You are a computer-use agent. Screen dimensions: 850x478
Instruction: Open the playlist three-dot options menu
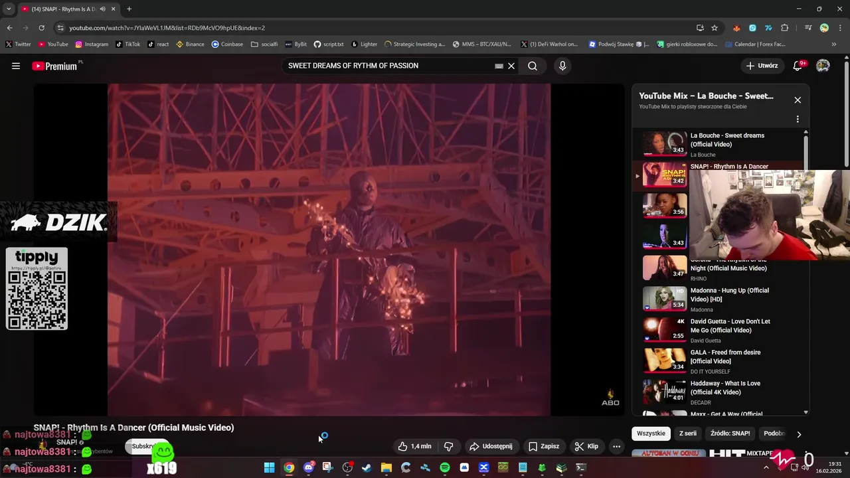click(x=798, y=119)
